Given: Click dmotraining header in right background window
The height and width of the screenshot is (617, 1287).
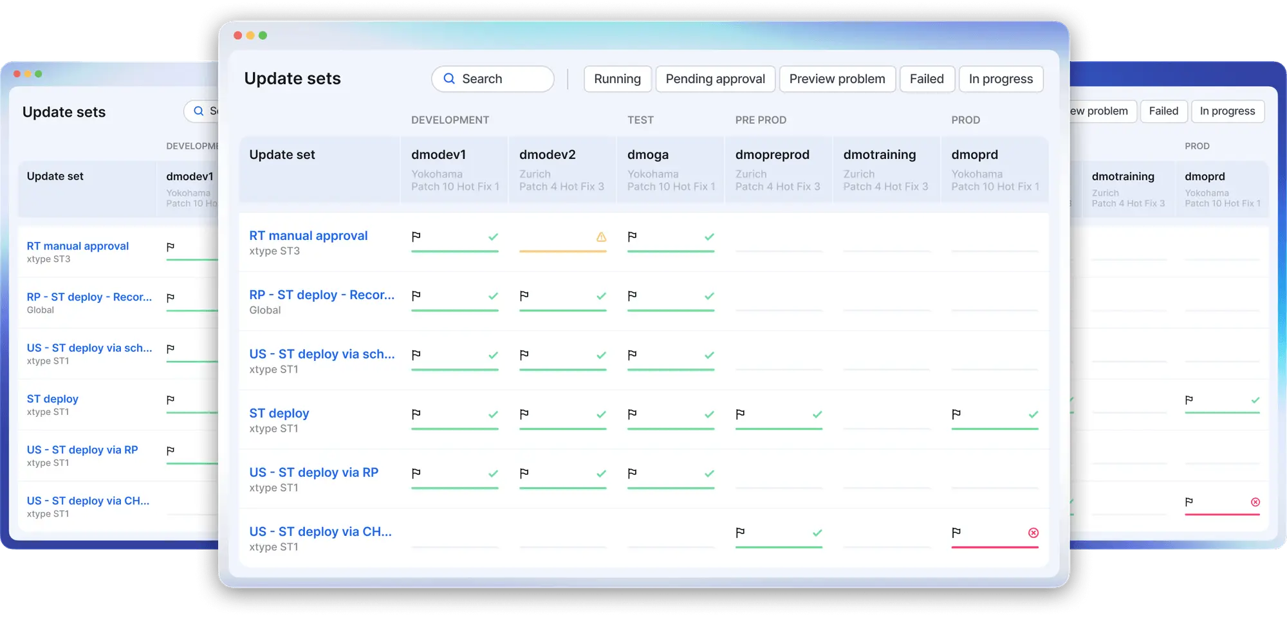Looking at the screenshot, I should point(1128,189).
